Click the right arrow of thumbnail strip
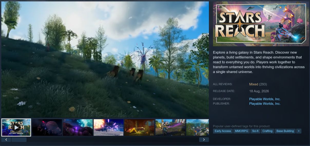The height and width of the screenshot is (146, 310). (x=204, y=140)
